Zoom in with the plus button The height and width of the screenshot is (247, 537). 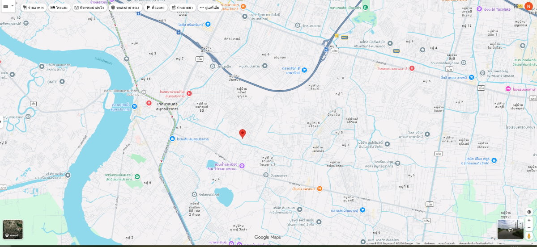point(528,220)
